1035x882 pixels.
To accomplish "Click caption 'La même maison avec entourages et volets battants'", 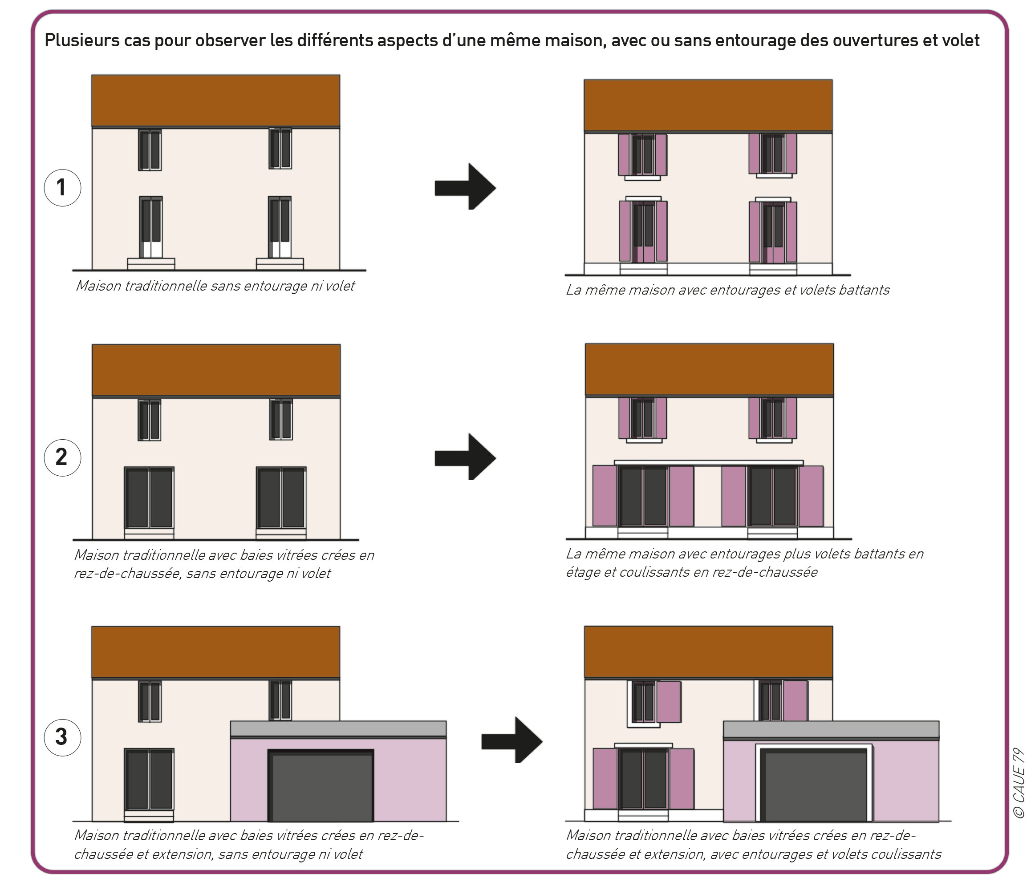I will [727, 290].
